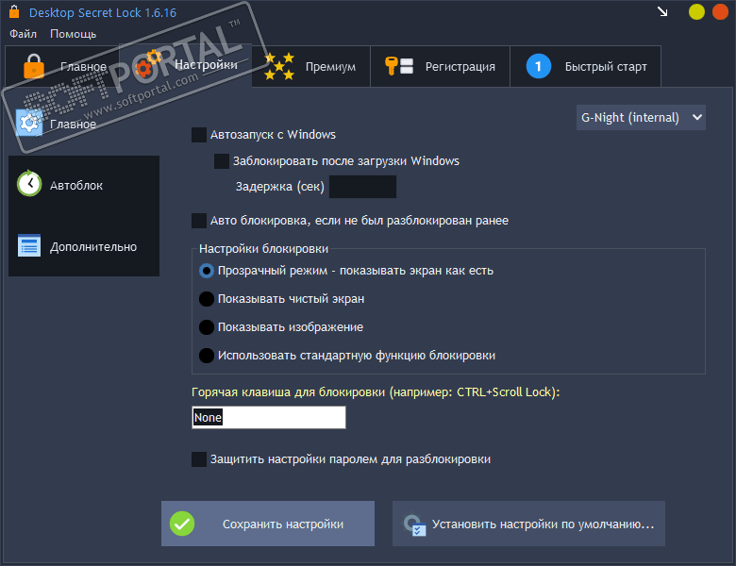736x566 pixels.
Task: Open the Дополнительно settings section
Action: [x=84, y=246]
